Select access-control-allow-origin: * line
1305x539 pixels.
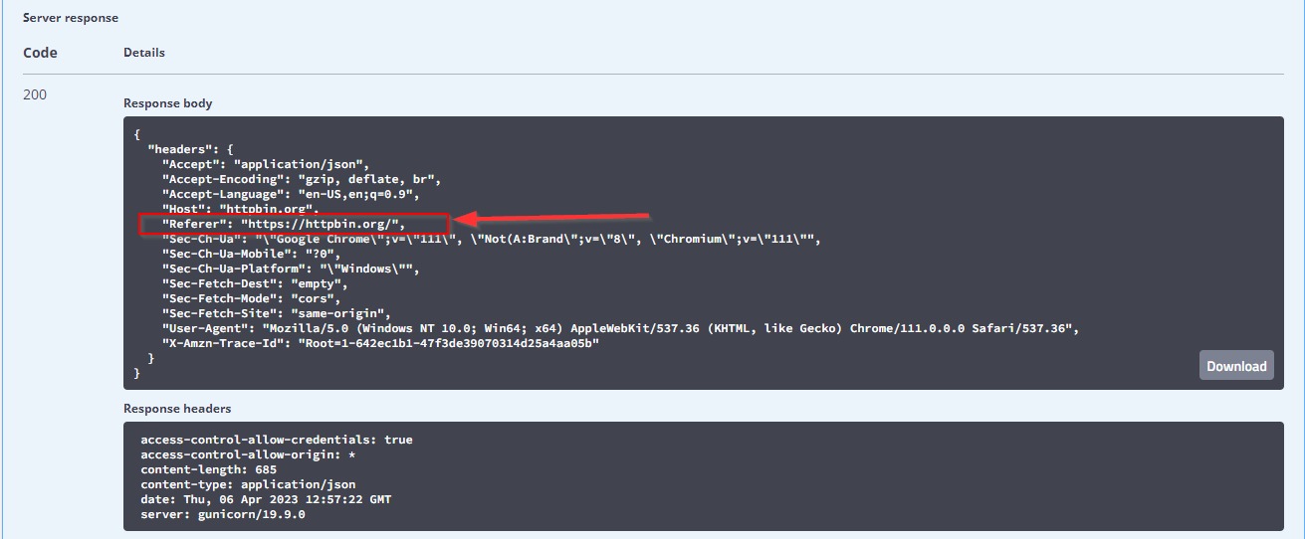248,454
